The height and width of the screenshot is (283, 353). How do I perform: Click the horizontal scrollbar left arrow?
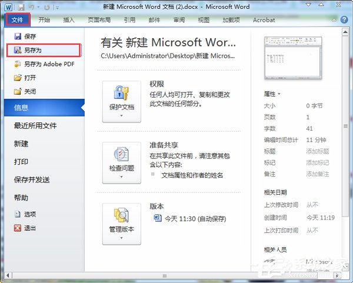[8, 275]
